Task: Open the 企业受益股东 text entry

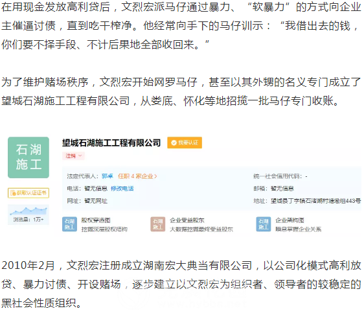Action: pyautogui.click(x=187, y=220)
